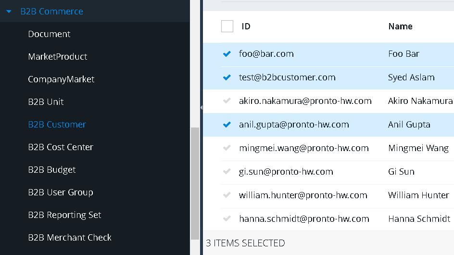Viewport: 454px width, 255px height.
Task: Open the B2B User Group item
Action: pyautogui.click(x=61, y=192)
